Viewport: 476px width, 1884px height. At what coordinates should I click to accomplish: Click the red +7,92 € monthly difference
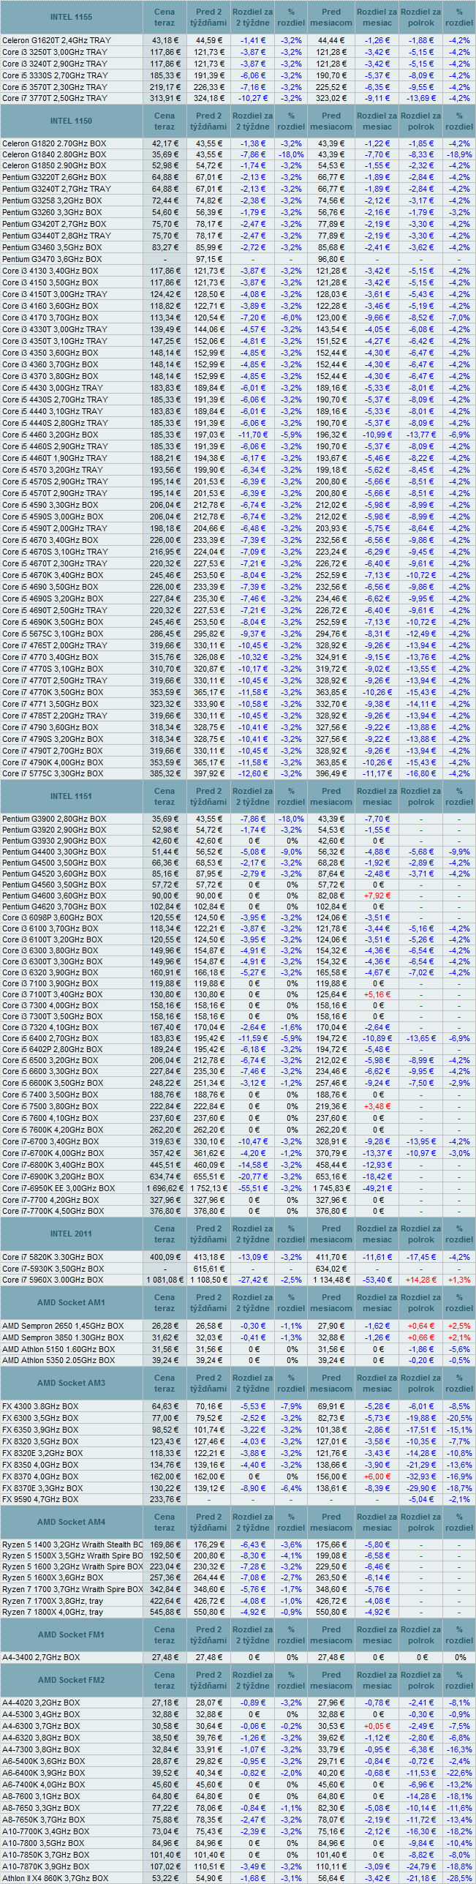coord(377,896)
